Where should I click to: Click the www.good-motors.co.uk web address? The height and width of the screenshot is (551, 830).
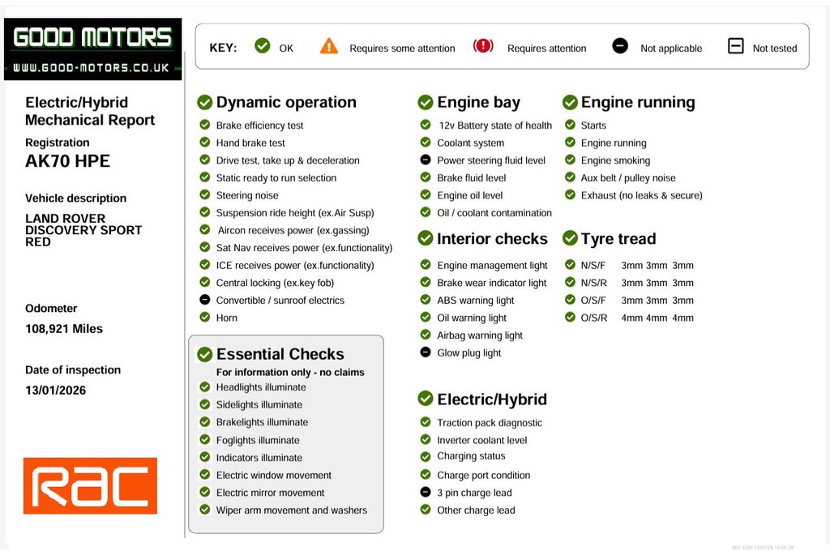92,68
